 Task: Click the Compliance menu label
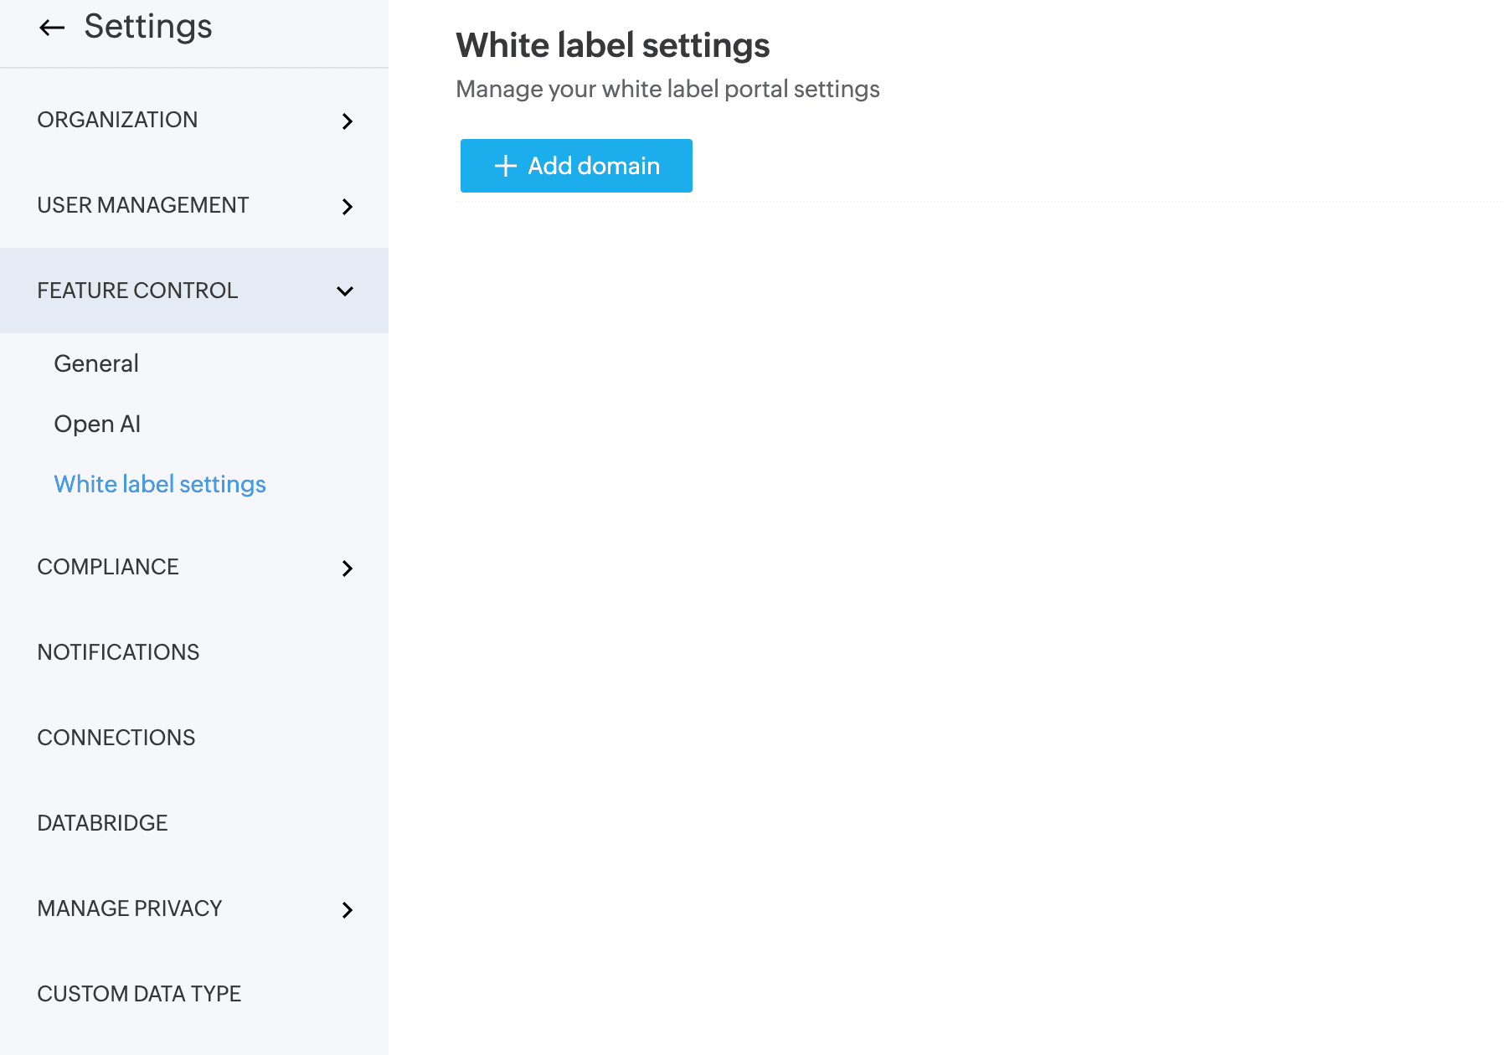click(108, 567)
